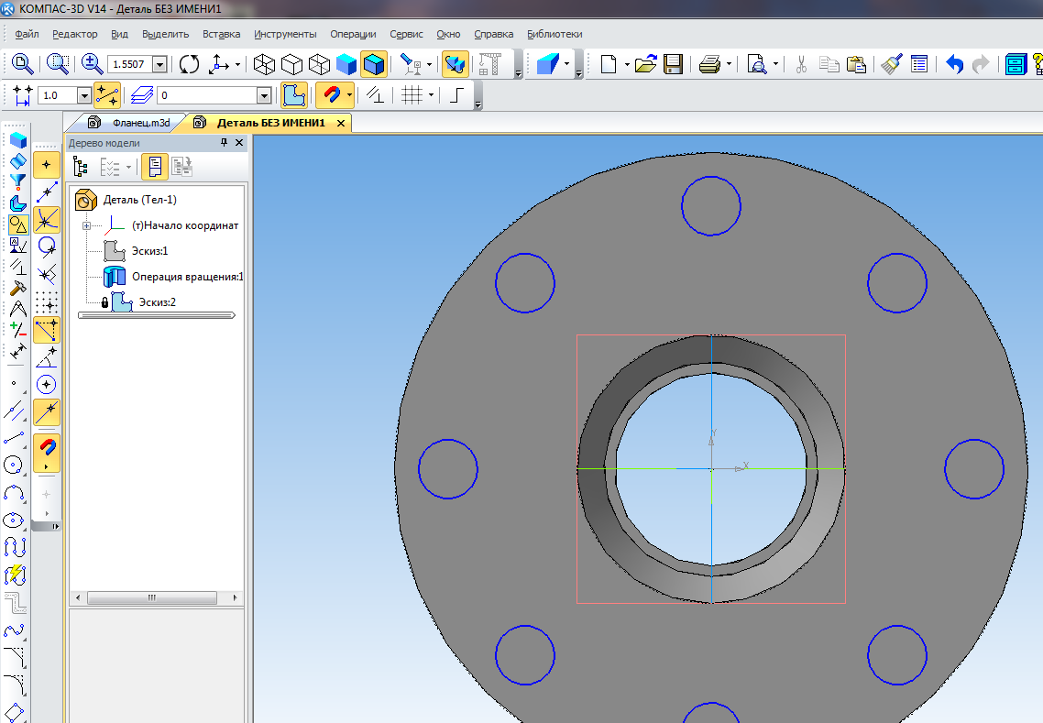The width and height of the screenshot is (1043, 723).
Task: Click the rotate view icon
Action: (x=189, y=64)
